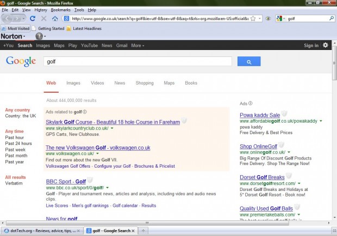Open the Bookmarks menu

coord(60,10)
